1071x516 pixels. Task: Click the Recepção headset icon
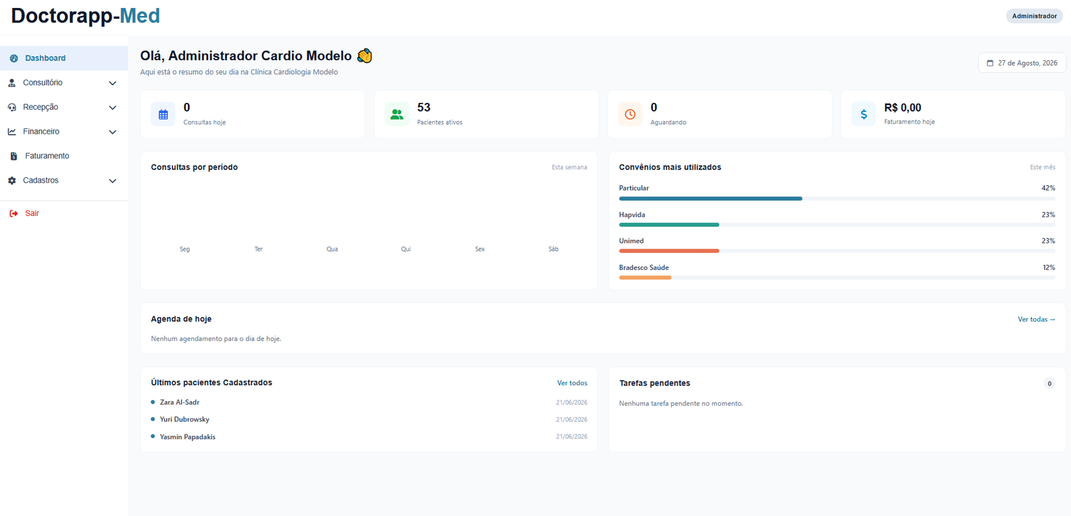pyautogui.click(x=12, y=107)
